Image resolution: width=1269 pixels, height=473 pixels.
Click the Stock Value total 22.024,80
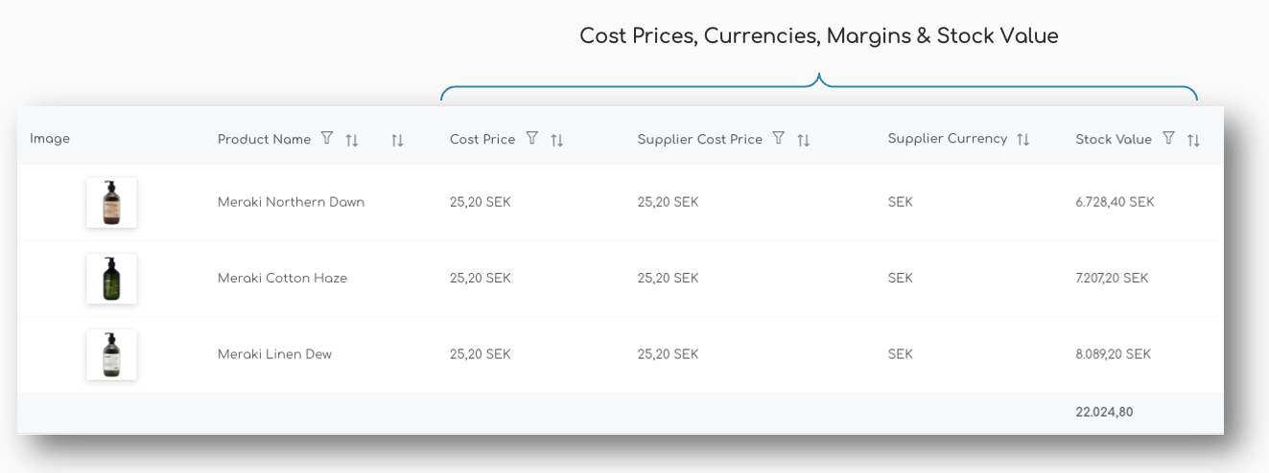[x=1104, y=413]
